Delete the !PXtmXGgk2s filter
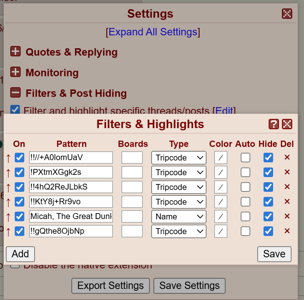This screenshot has width=304, height=300. (287, 172)
